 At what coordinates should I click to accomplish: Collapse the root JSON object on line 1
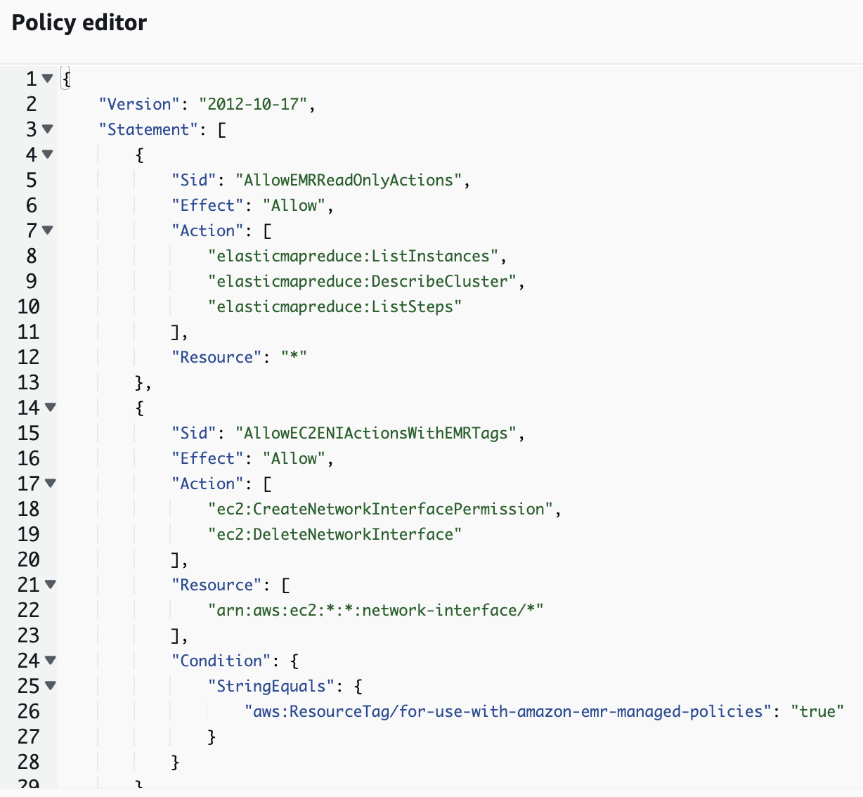[x=48, y=79]
